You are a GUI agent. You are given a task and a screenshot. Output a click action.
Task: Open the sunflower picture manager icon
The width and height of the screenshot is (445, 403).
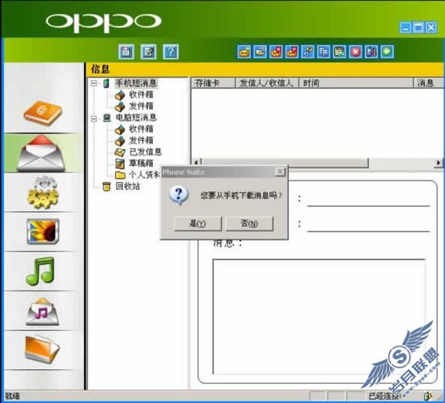point(43,231)
